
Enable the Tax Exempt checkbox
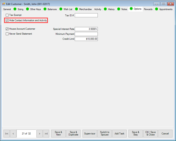[x=7, y=15]
